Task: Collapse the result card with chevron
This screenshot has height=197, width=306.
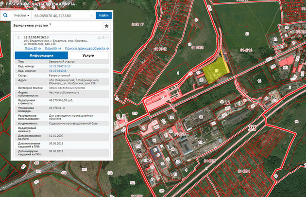Action: (x=107, y=37)
